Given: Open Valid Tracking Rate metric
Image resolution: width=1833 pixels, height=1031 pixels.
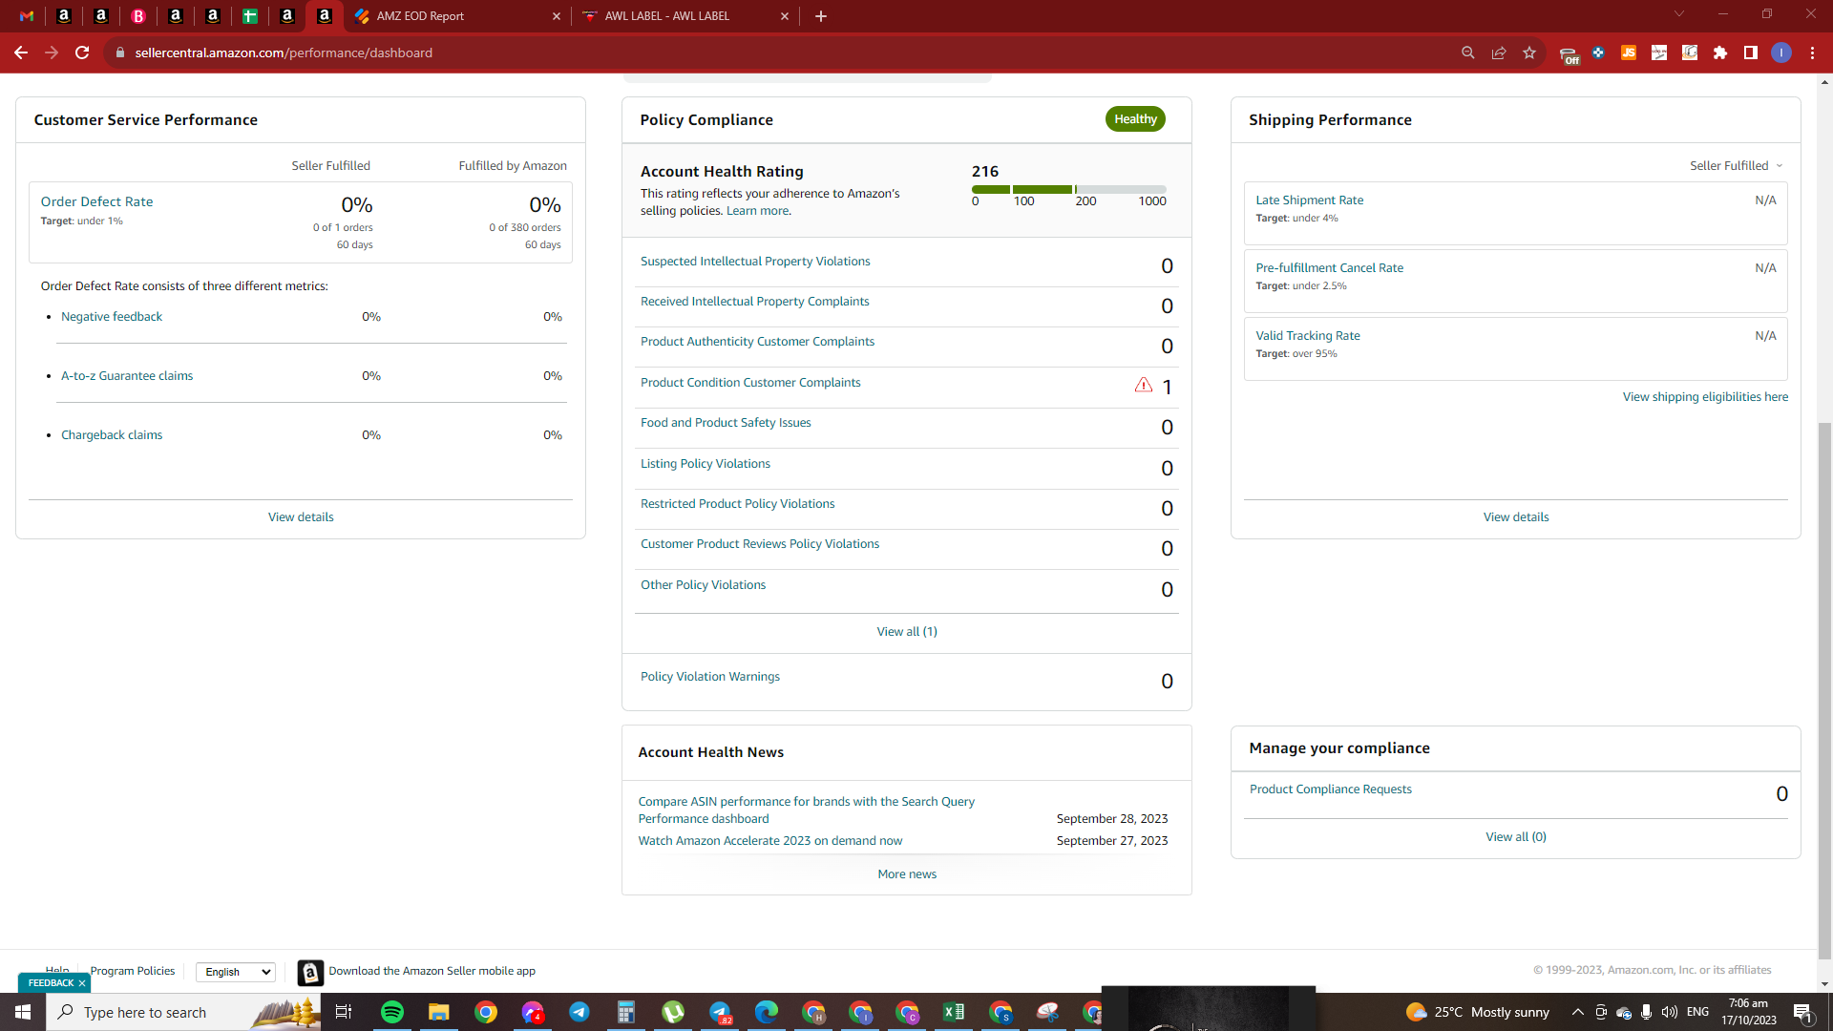Looking at the screenshot, I should pos(1307,336).
